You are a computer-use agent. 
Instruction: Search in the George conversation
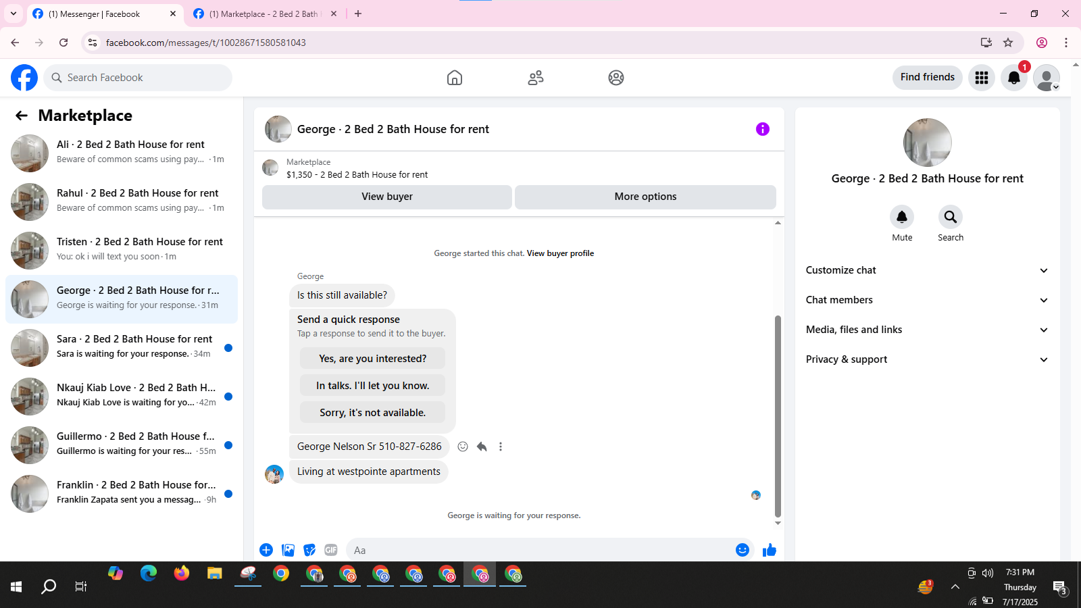click(951, 217)
